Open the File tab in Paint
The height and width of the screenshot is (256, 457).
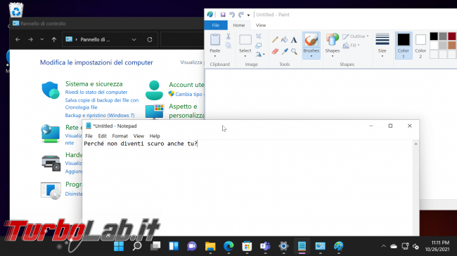pyautogui.click(x=216, y=25)
